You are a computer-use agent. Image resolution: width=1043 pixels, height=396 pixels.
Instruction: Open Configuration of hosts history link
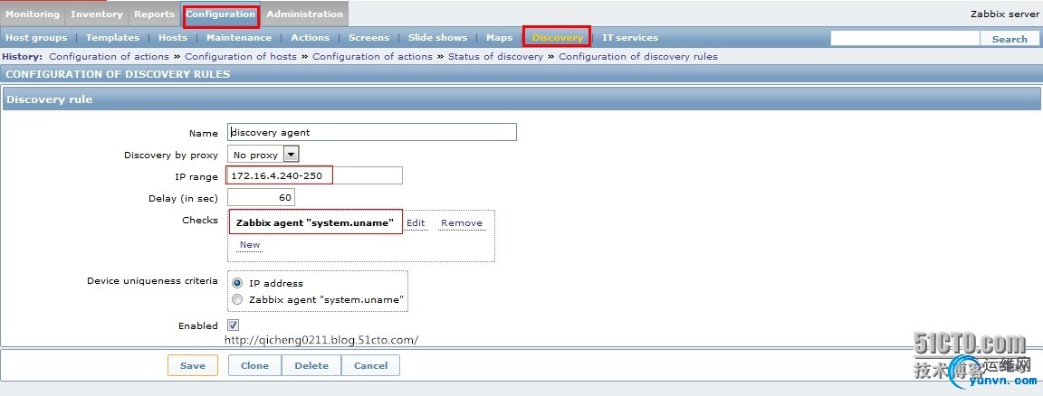pos(241,56)
